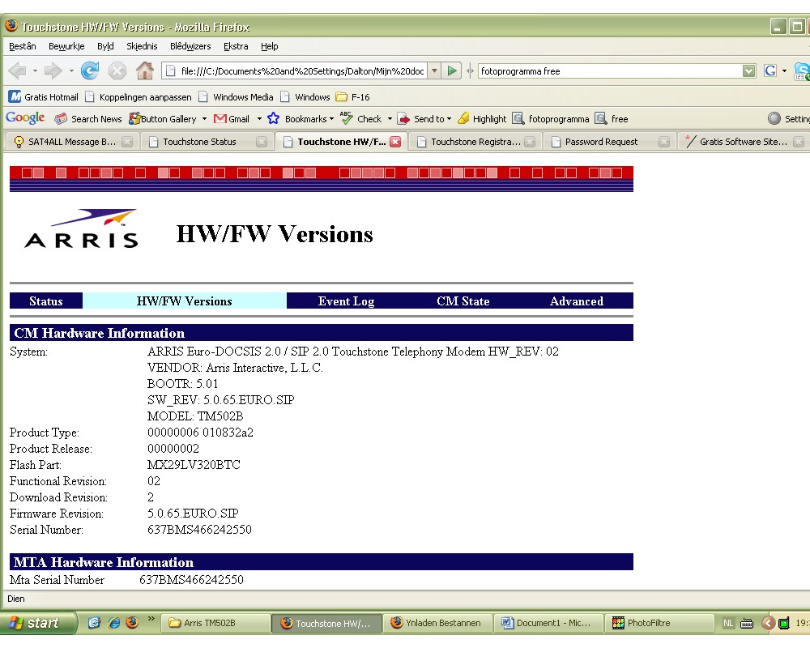Viewport: 810px width, 648px height.
Task: Open Google toolbar Settings
Action: point(789,119)
